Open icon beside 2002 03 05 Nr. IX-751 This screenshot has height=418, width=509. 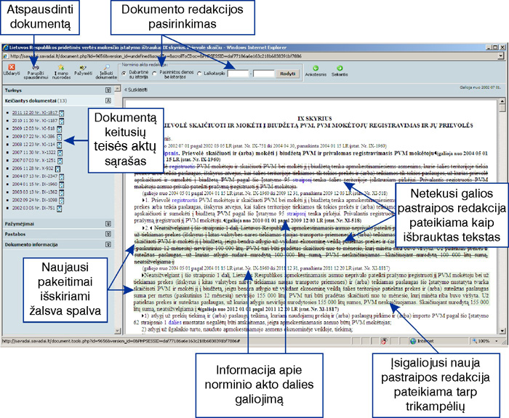[x=60, y=209]
